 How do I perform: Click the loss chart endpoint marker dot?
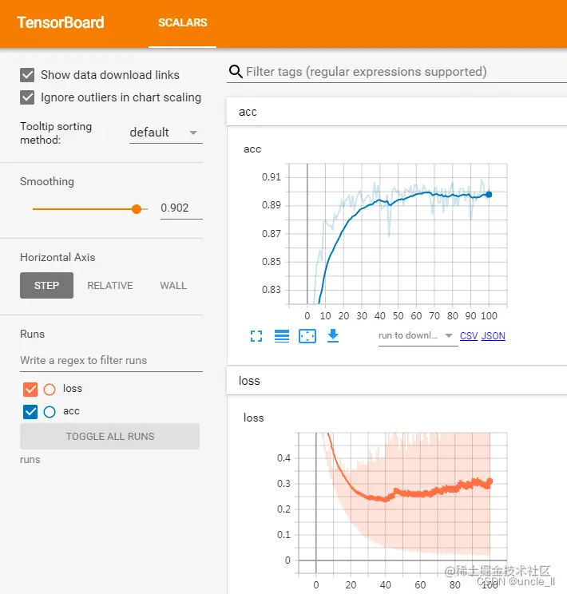(x=490, y=481)
